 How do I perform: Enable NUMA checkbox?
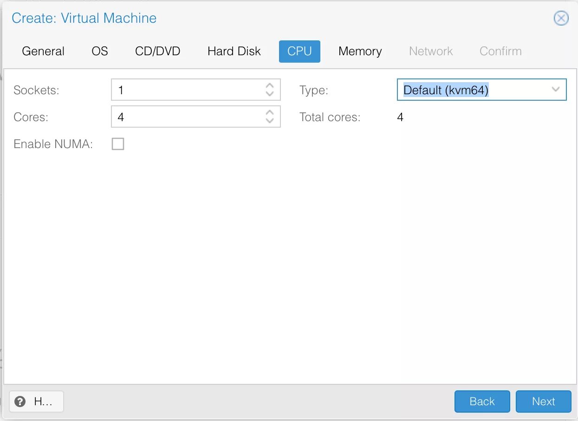click(x=118, y=144)
